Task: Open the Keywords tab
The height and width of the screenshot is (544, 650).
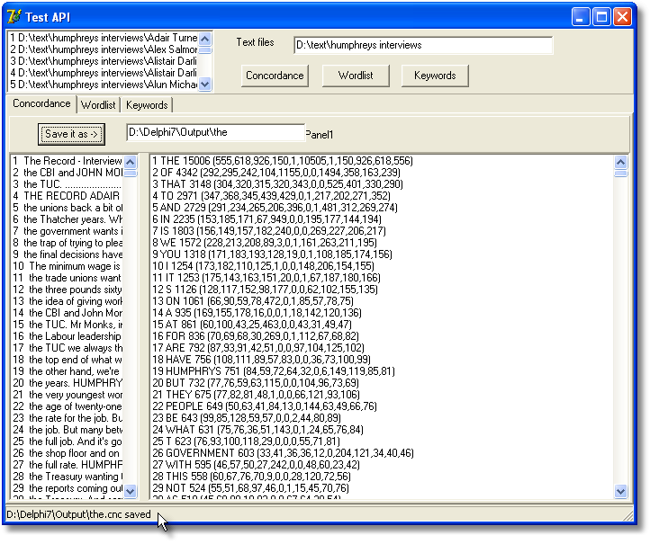Action: point(147,105)
